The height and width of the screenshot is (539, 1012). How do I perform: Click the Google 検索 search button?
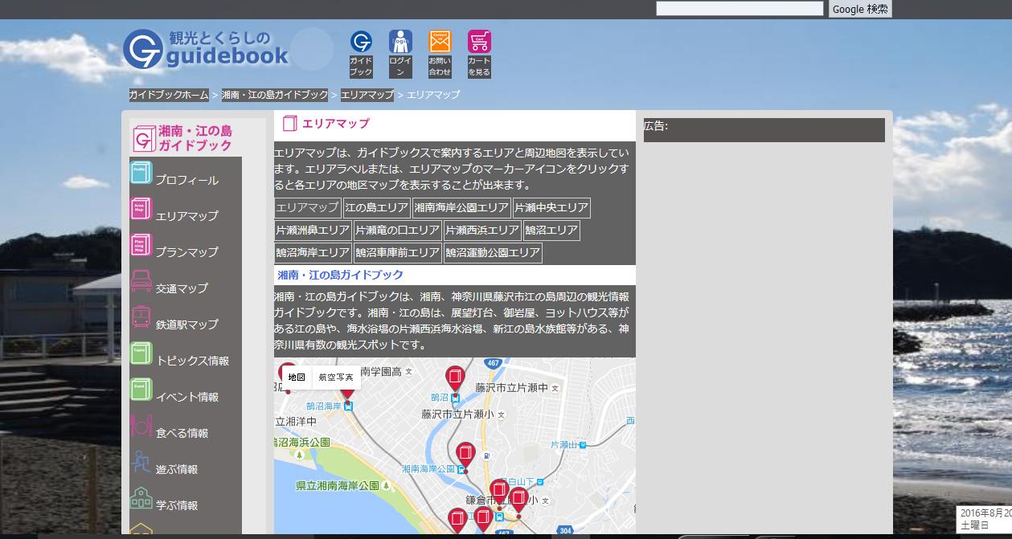pyautogui.click(x=860, y=9)
